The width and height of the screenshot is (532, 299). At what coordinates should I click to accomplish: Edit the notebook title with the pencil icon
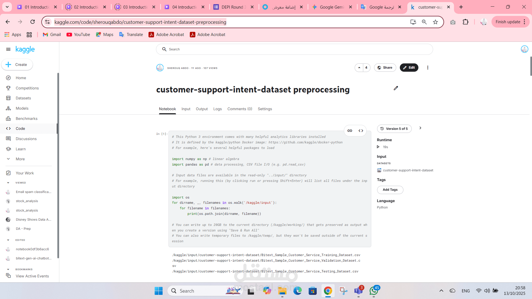(x=396, y=88)
